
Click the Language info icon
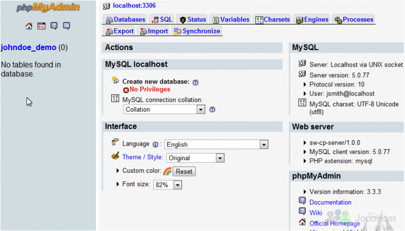coord(155,145)
